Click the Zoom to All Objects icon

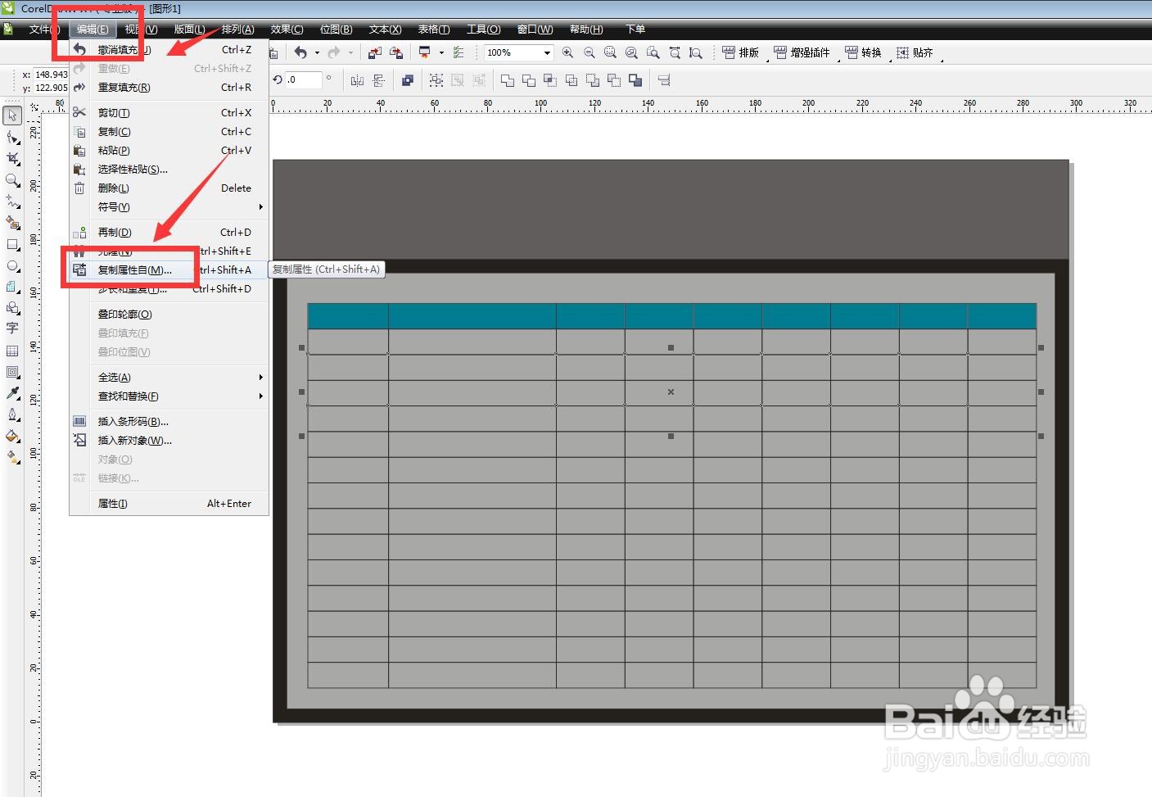tap(631, 52)
